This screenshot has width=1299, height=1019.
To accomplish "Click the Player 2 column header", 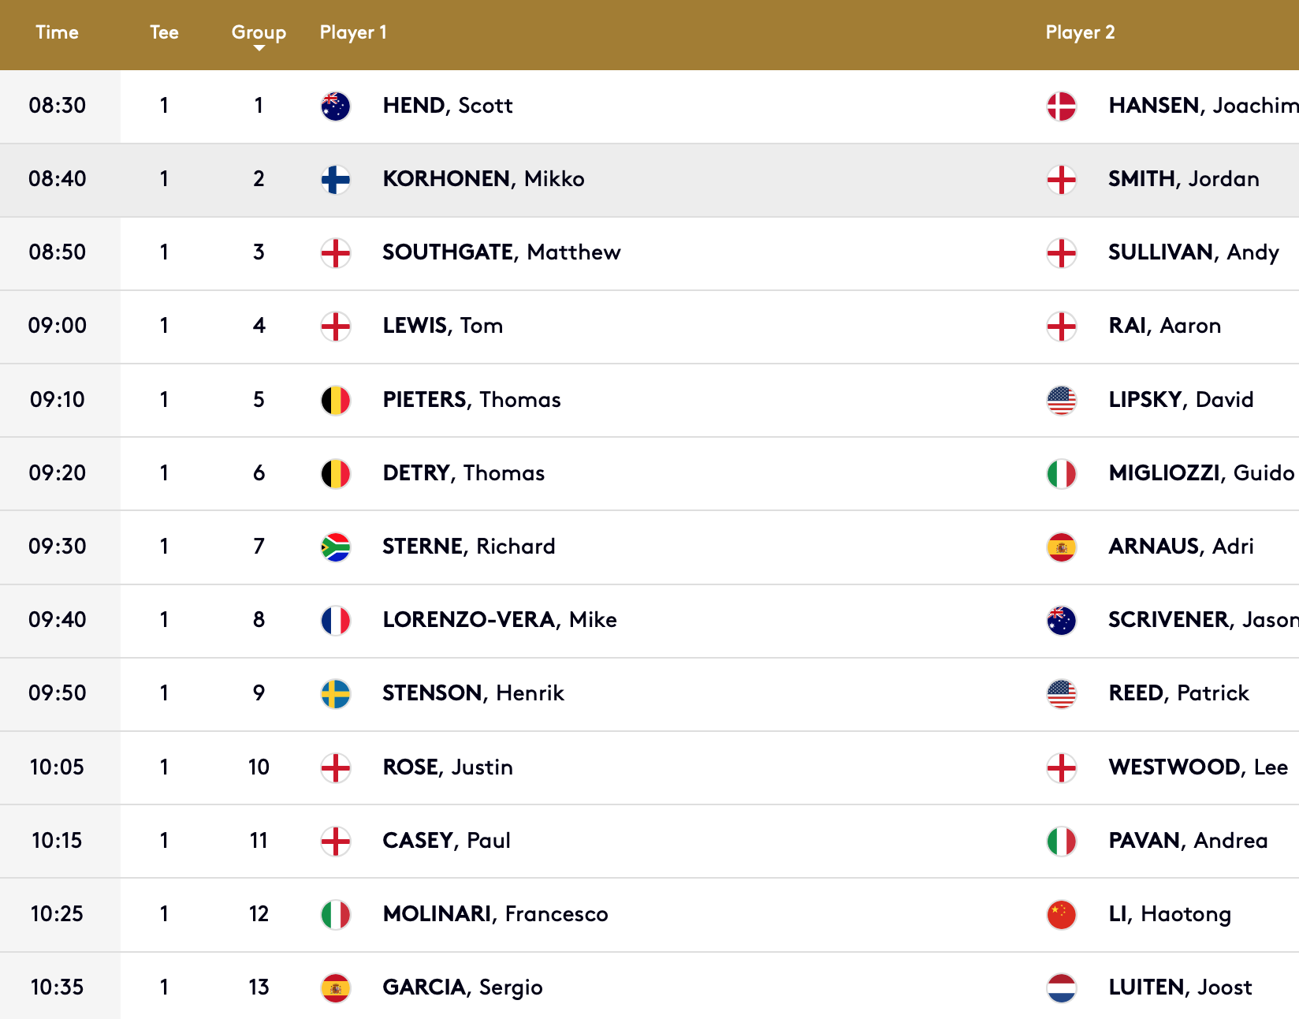I will 1080,32.
